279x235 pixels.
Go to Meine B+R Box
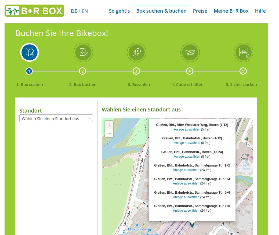pos(231,11)
